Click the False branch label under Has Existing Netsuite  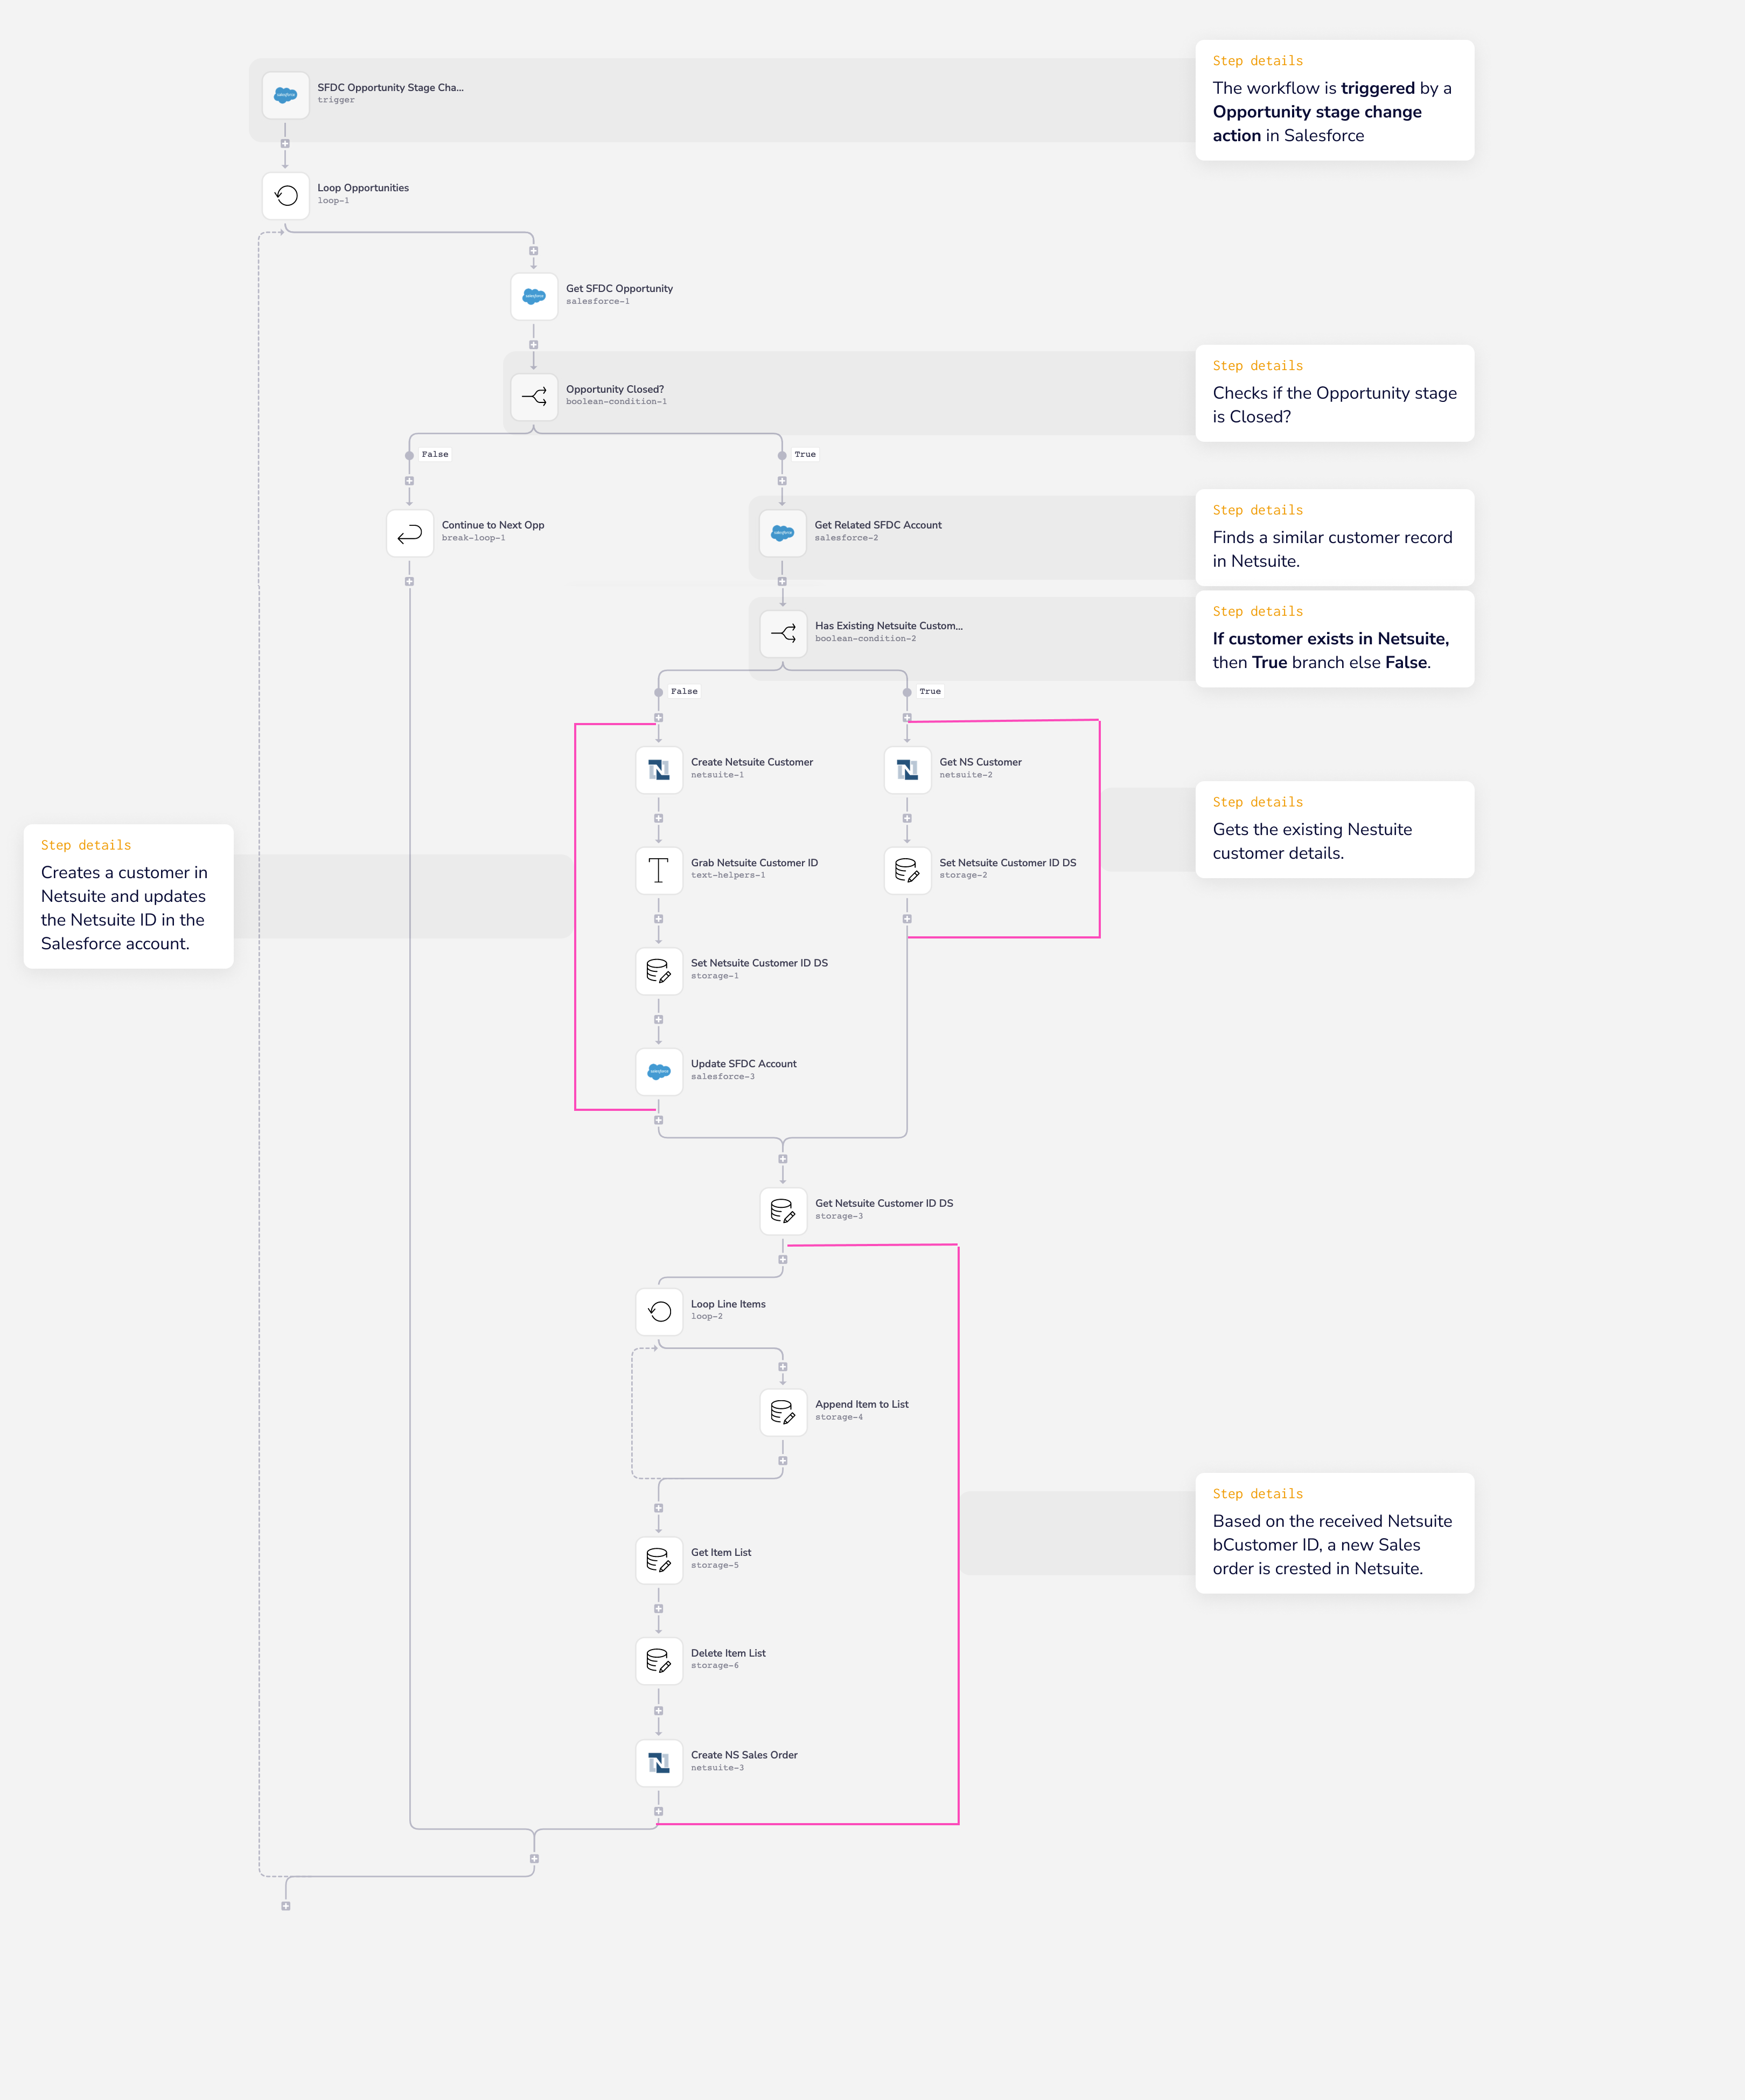tap(683, 692)
